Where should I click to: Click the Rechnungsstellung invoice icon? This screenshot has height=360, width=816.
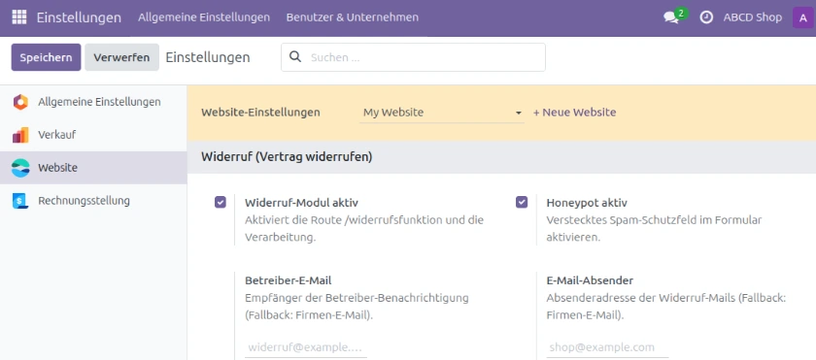coord(20,201)
